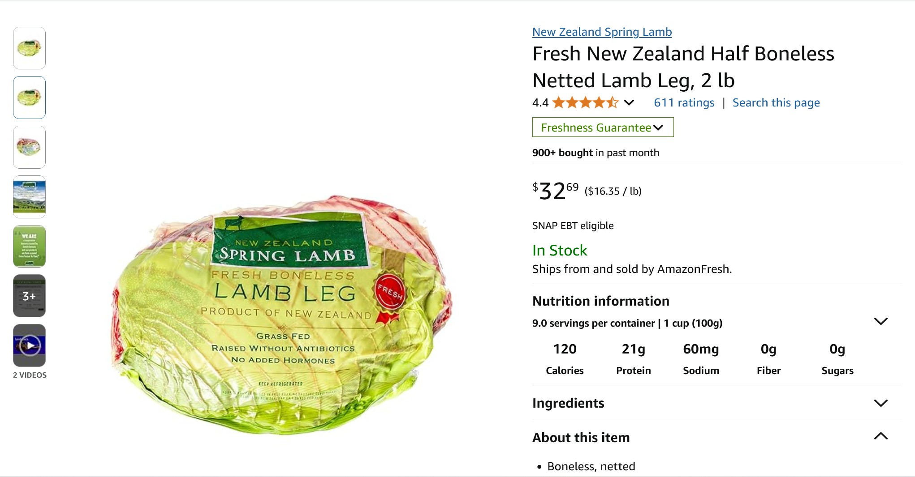Click the About this item heading
915x477 pixels.
581,438
